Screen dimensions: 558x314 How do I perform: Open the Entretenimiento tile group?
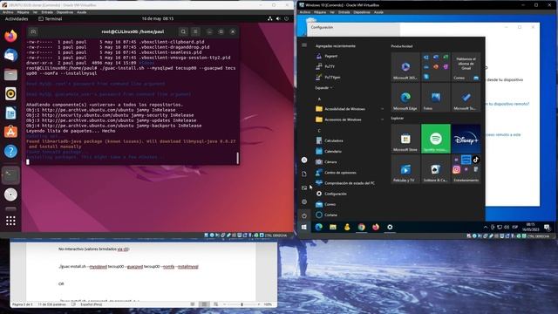pos(466,169)
